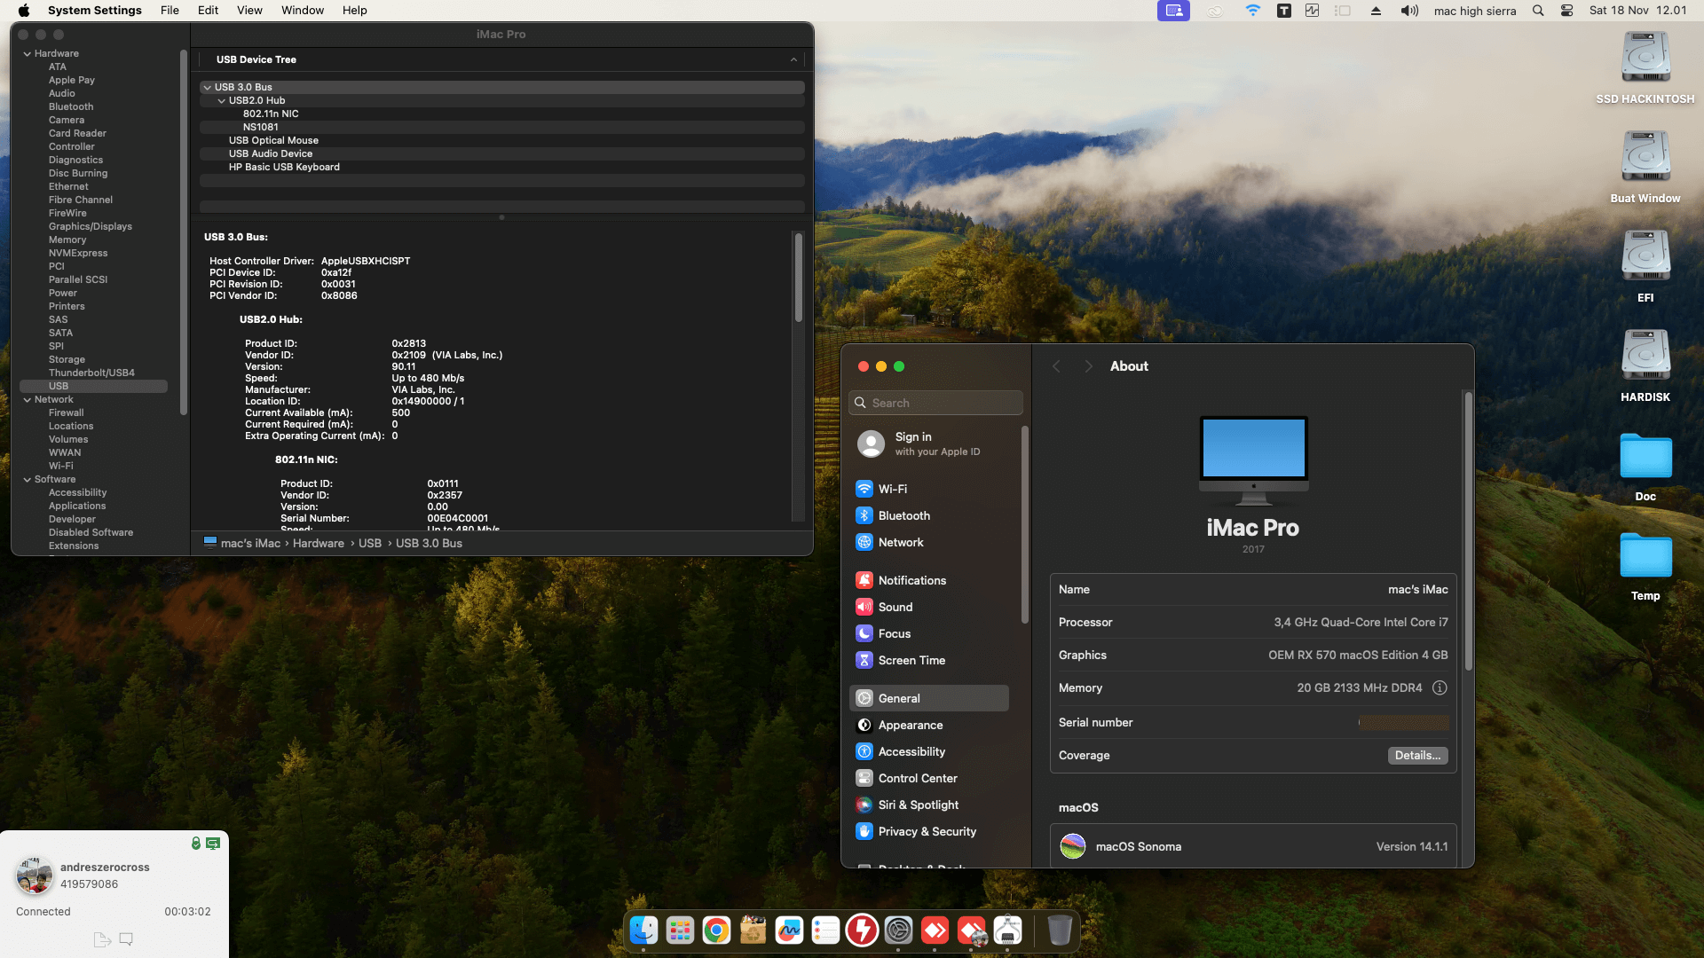Image resolution: width=1704 pixels, height=958 pixels.
Task: Open the File menu
Action: [x=170, y=11]
